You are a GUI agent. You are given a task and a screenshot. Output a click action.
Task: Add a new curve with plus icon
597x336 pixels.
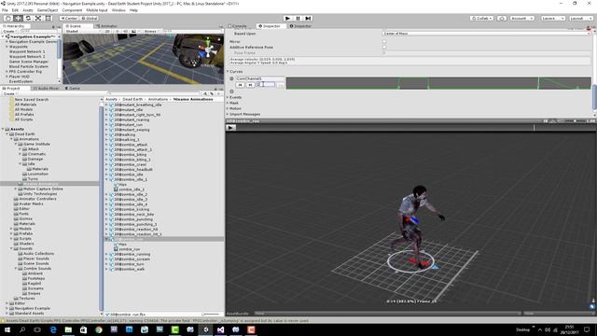tap(231, 91)
